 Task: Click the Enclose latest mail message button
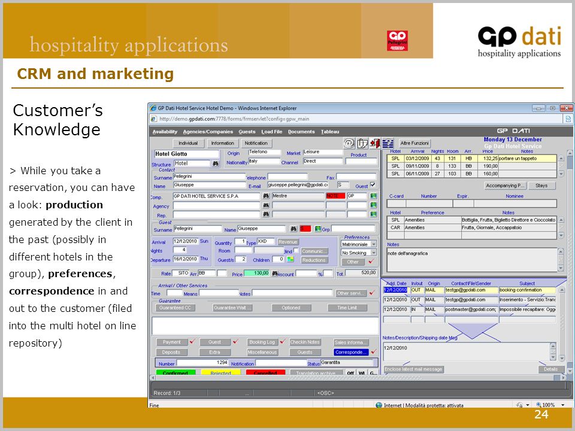414,369
